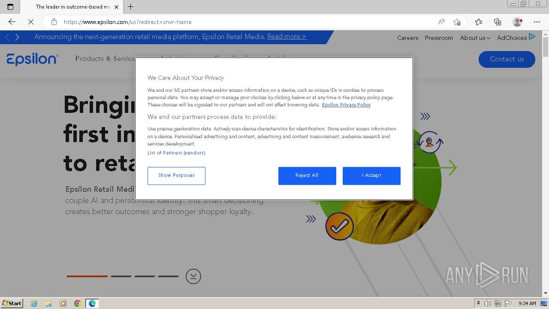The height and width of the screenshot is (309, 549).
Task: Open a new tab
Action: click(131, 7)
